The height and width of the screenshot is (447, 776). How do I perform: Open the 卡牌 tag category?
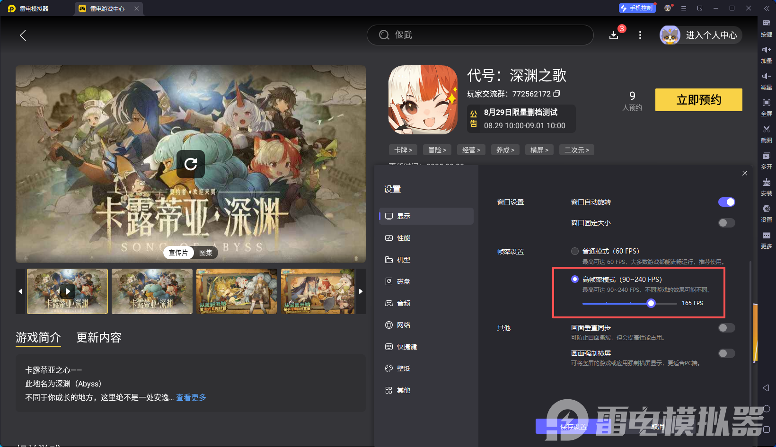coord(403,150)
